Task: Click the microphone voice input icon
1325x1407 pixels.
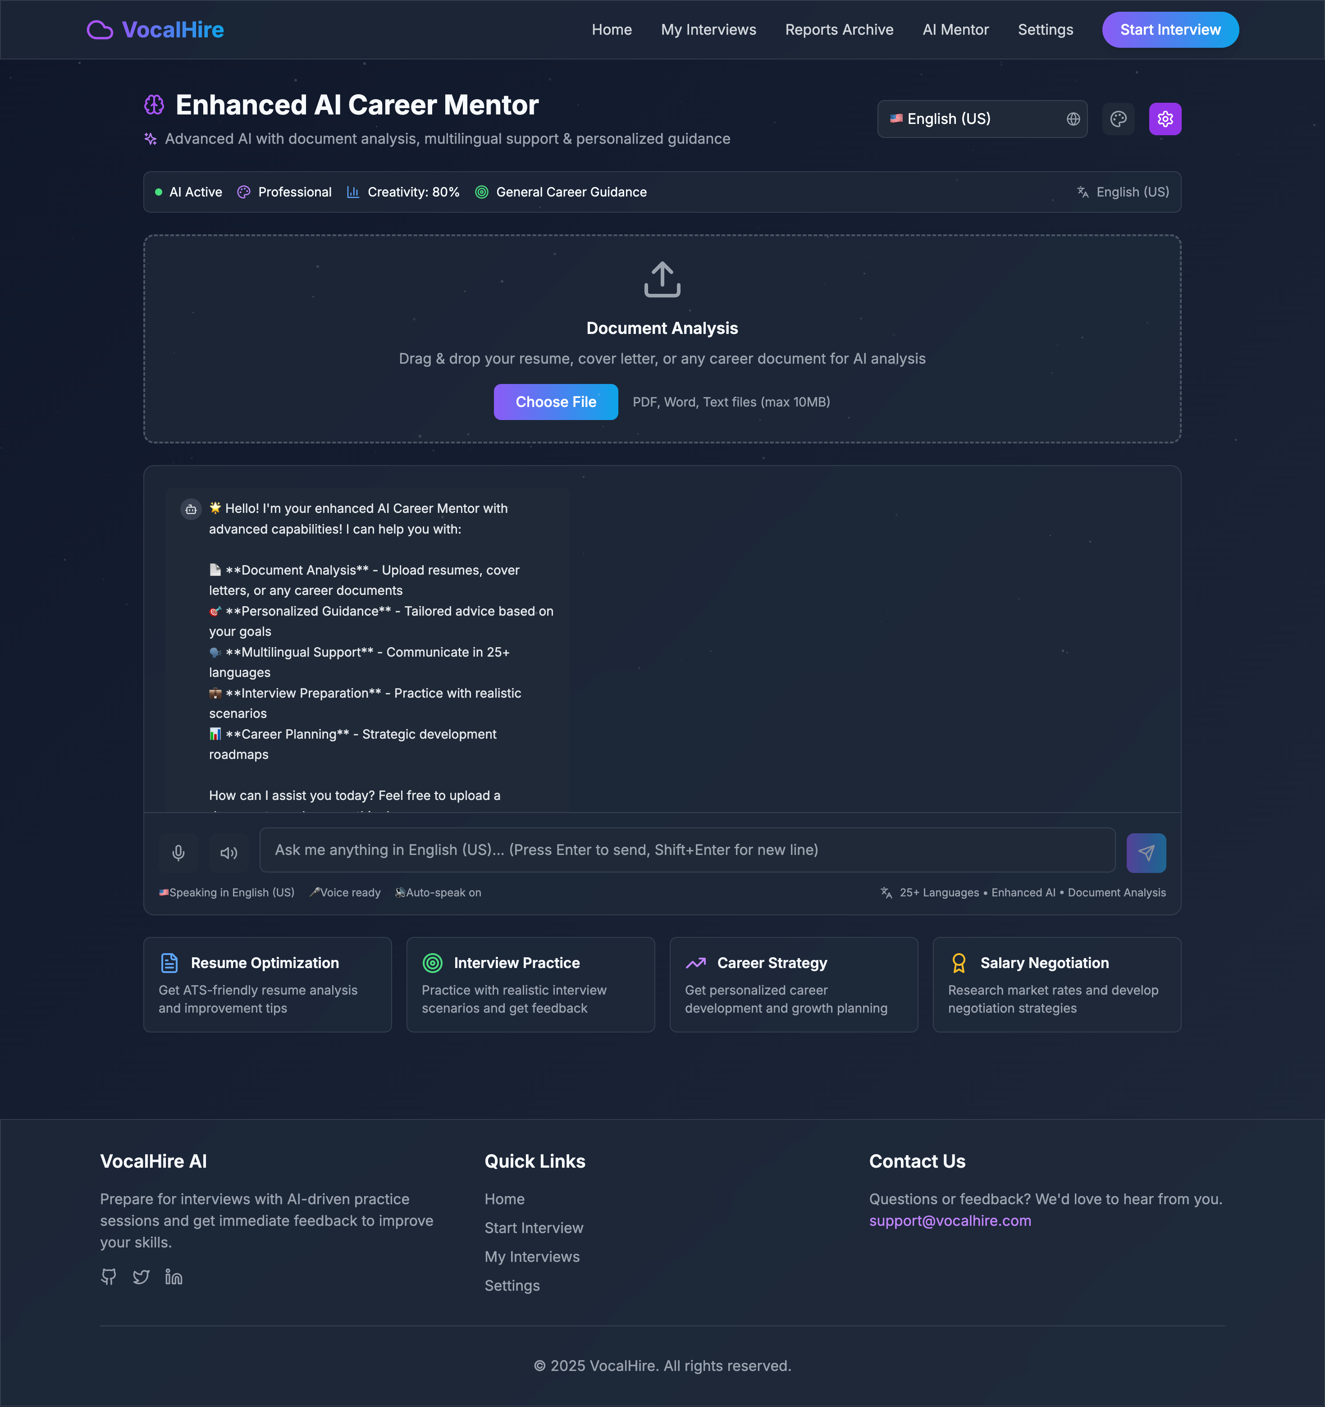Action: click(x=178, y=853)
